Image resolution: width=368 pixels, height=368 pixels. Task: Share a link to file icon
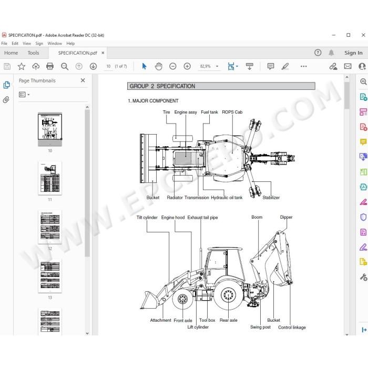pos(333,66)
